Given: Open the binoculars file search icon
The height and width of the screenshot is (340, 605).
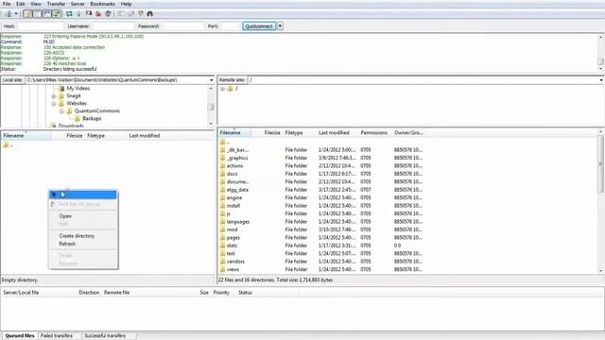Looking at the screenshot, I should 150,14.
